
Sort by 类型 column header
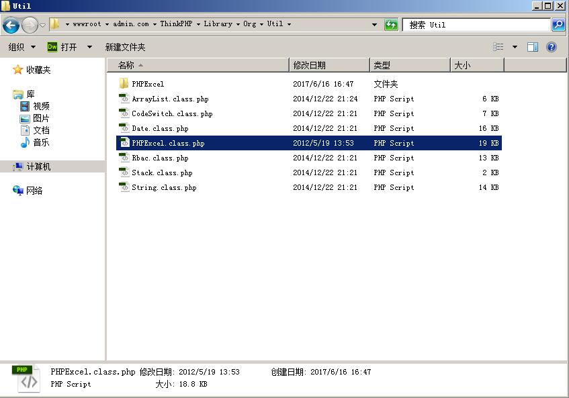pyautogui.click(x=410, y=65)
